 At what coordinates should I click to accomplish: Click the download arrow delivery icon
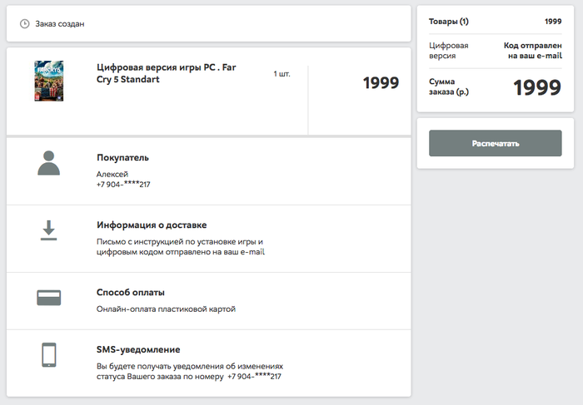[48, 230]
